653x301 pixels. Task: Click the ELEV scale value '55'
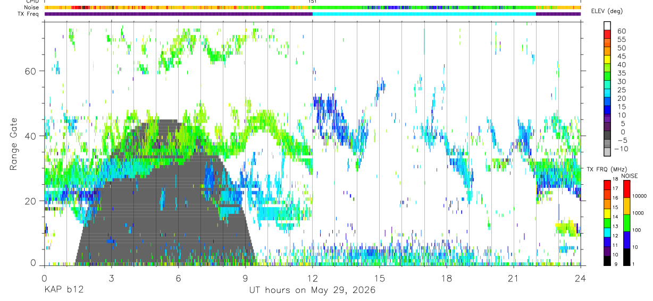click(621, 39)
